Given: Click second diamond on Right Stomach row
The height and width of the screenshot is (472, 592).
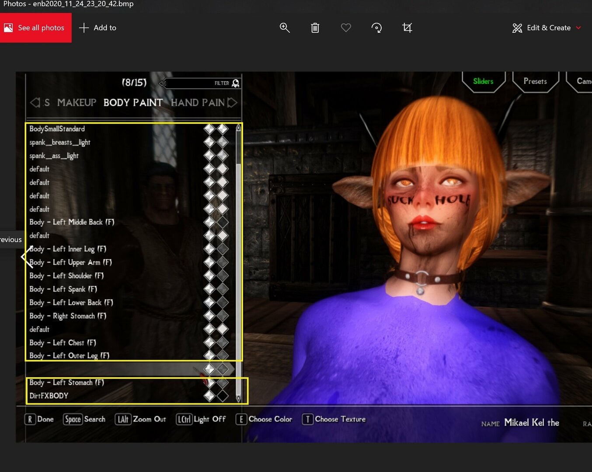Looking at the screenshot, I should click(x=223, y=316).
